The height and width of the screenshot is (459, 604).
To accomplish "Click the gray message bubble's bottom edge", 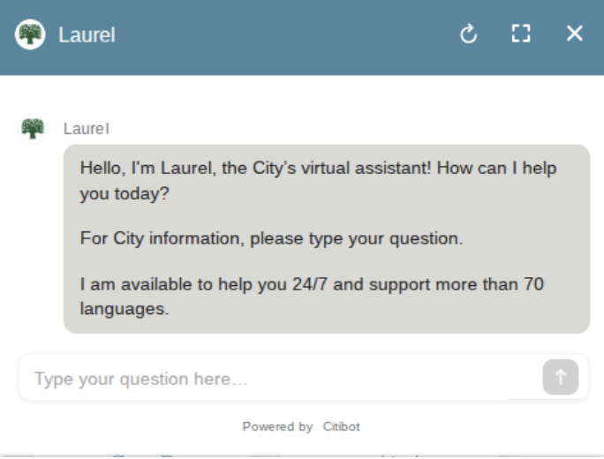I will coord(327,331).
